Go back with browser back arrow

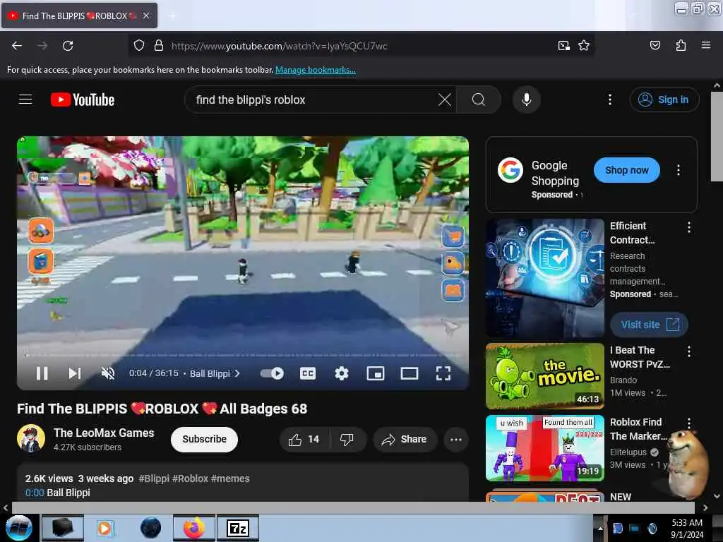(17, 46)
